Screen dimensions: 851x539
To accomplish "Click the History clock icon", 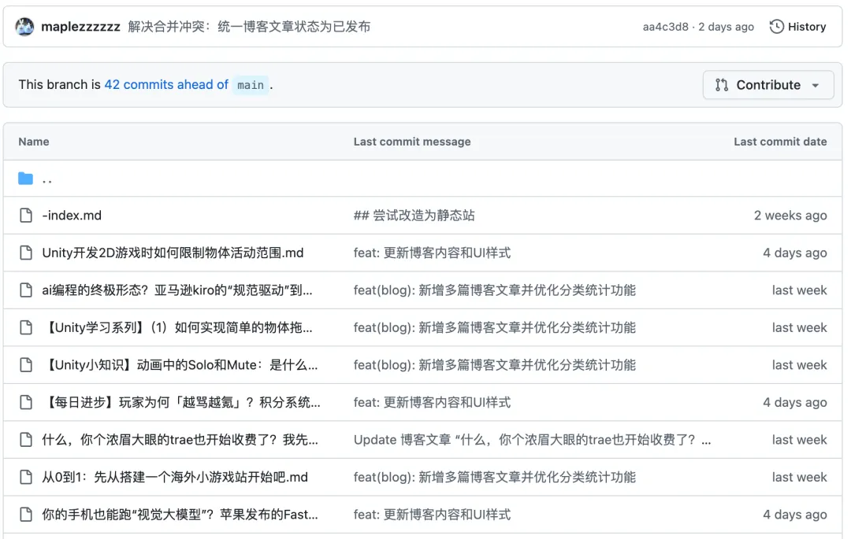I will point(777,27).
